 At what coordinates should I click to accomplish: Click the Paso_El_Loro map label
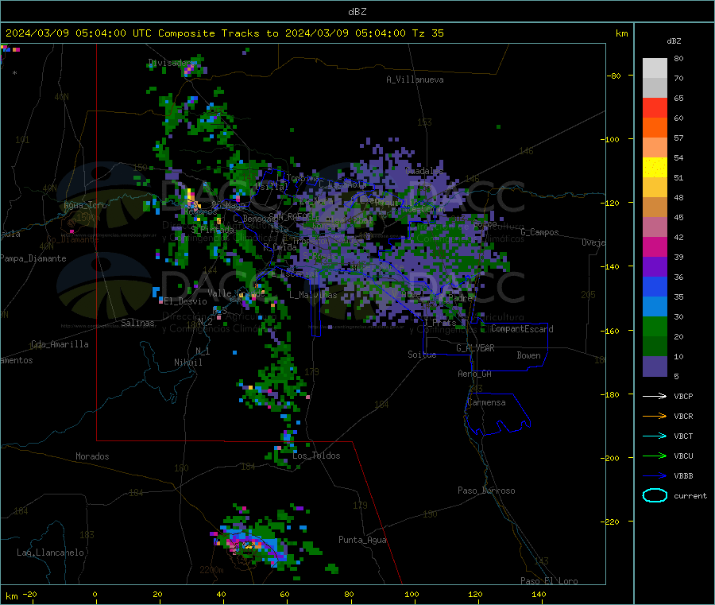[549, 581]
